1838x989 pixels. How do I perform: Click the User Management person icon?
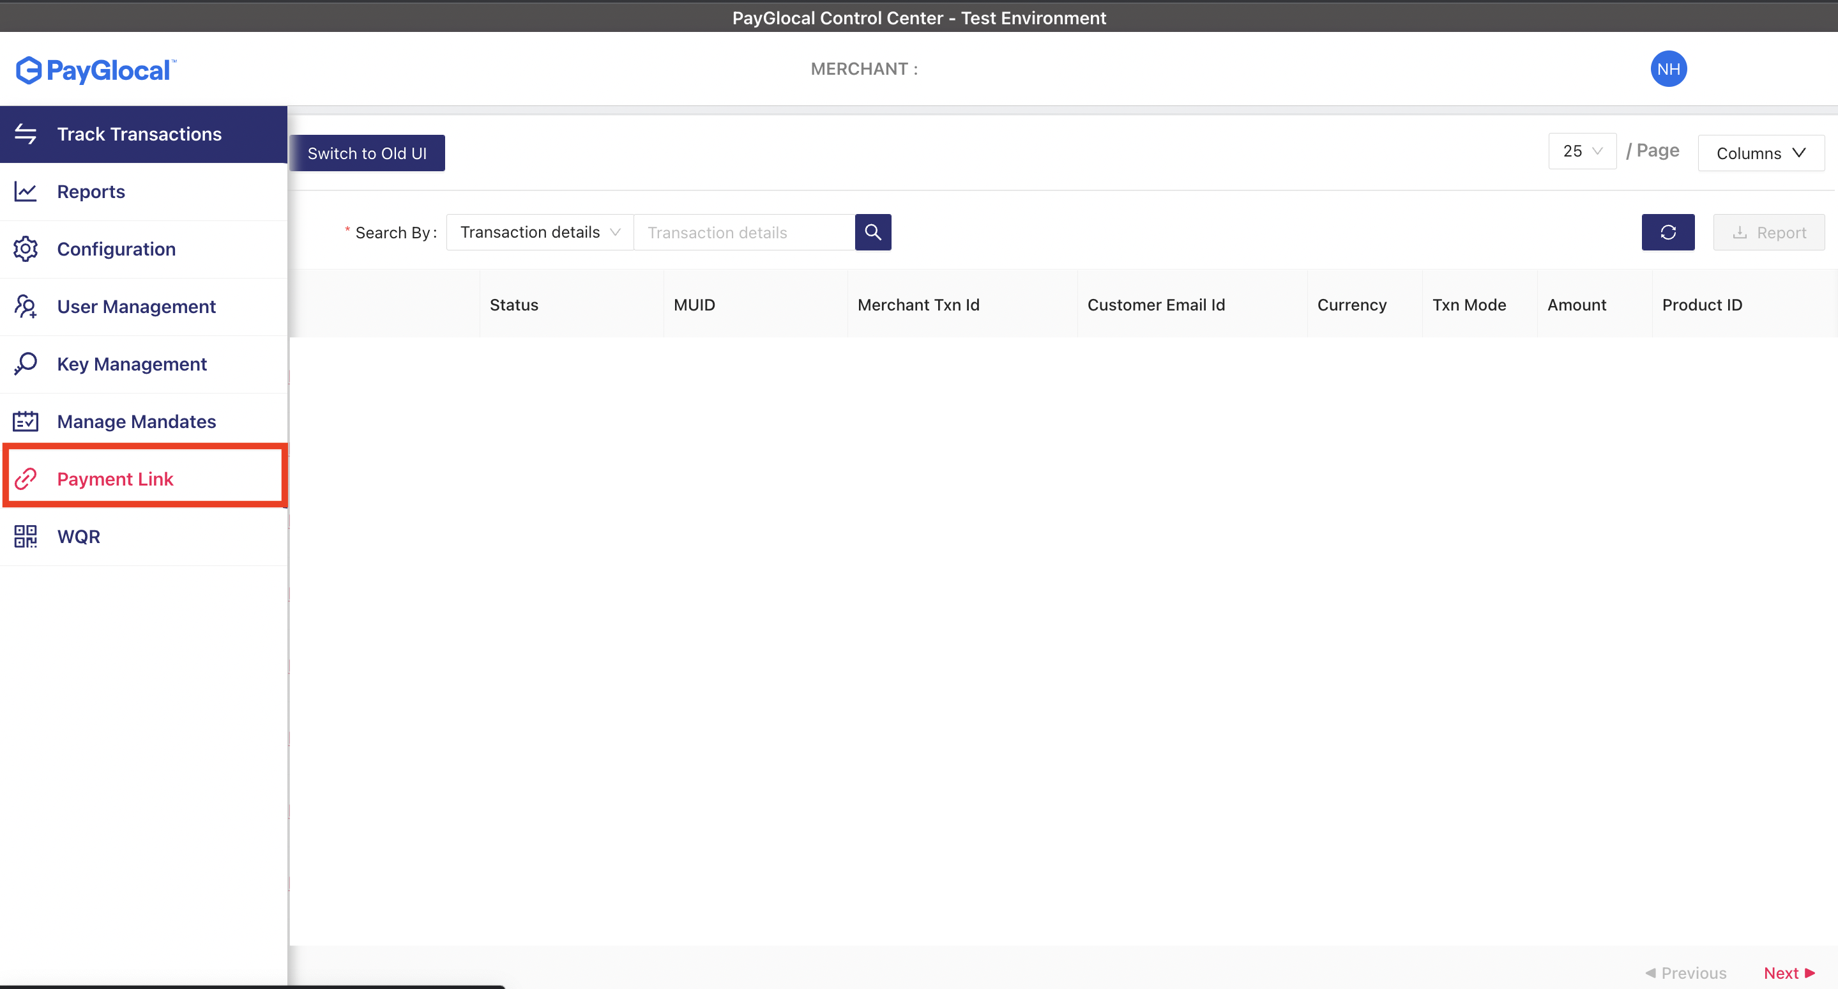click(26, 306)
